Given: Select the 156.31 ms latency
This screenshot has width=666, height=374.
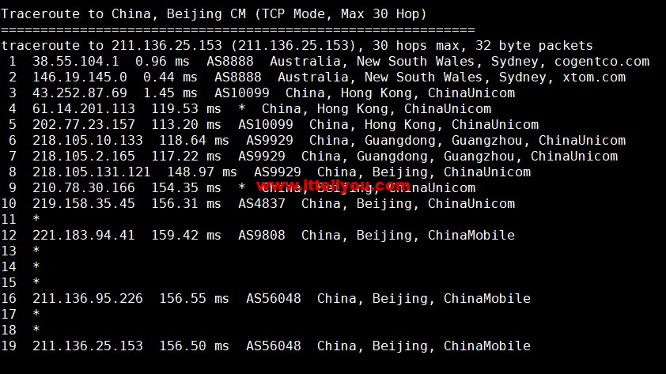Looking at the screenshot, I should [x=186, y=204].
